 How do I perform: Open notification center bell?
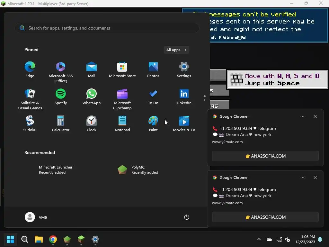coord(320,239)
